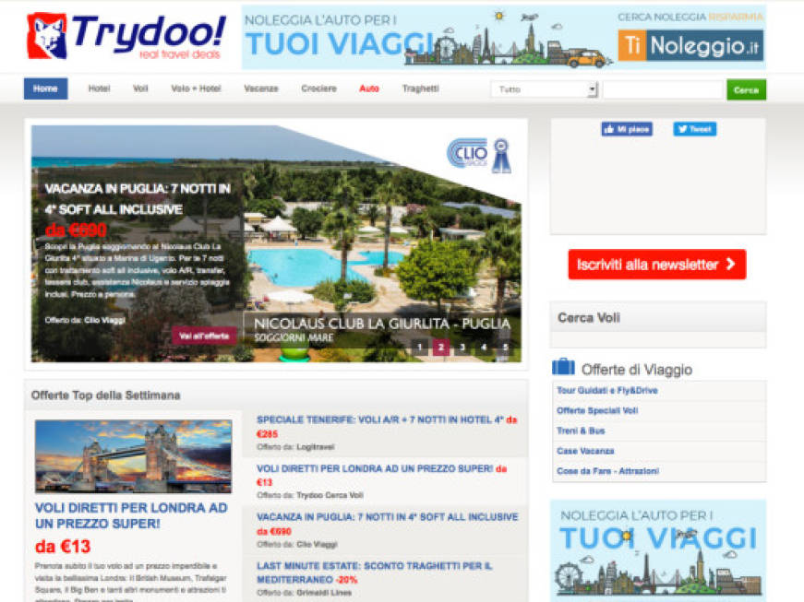Click the da €13 price under London thumbnail
Image resolution: width=804 pixels, height=602 pixels.
[x=63, y=547]
